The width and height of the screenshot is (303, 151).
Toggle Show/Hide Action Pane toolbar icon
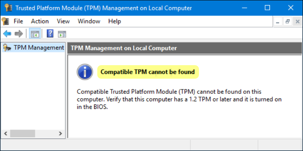tap(62, 34)
